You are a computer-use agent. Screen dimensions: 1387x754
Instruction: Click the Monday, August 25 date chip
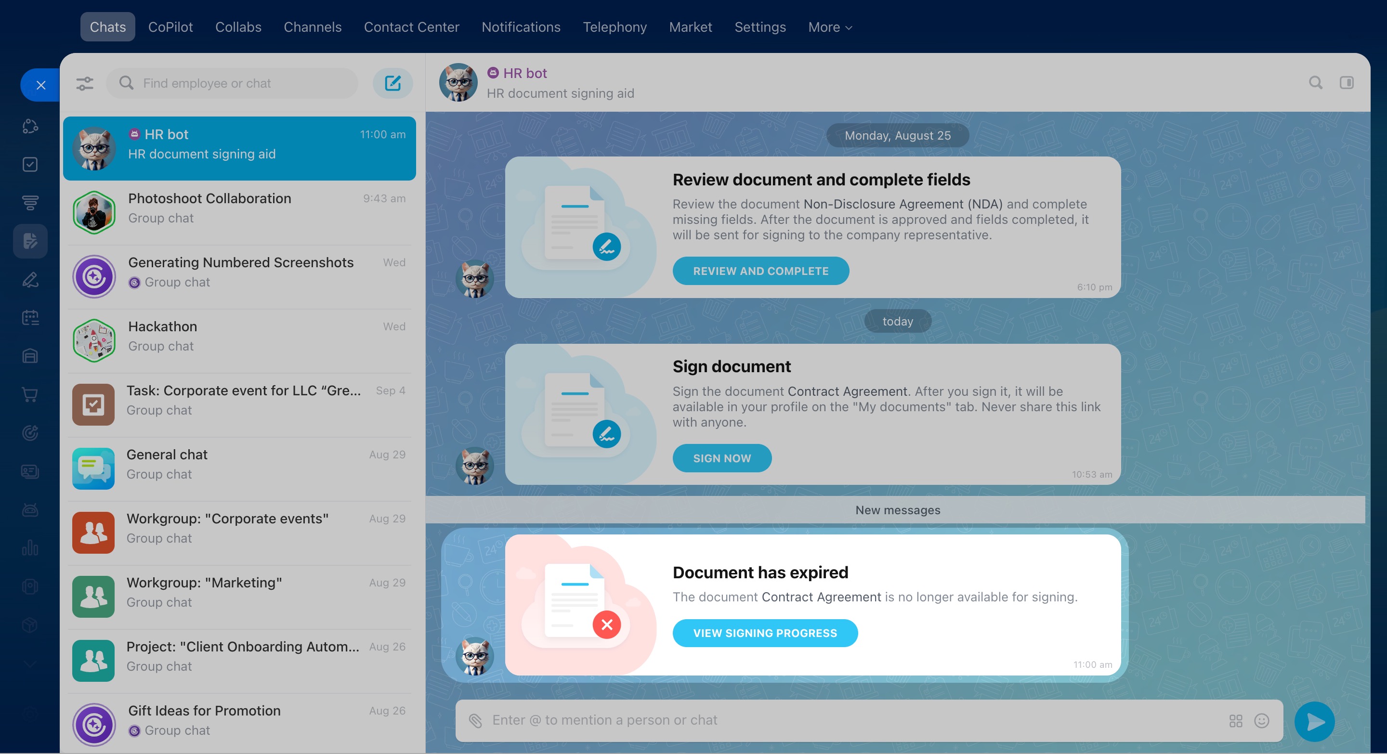coord(898,135)
